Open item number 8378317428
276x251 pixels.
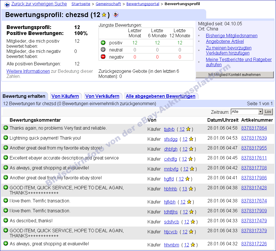[254, 188]
